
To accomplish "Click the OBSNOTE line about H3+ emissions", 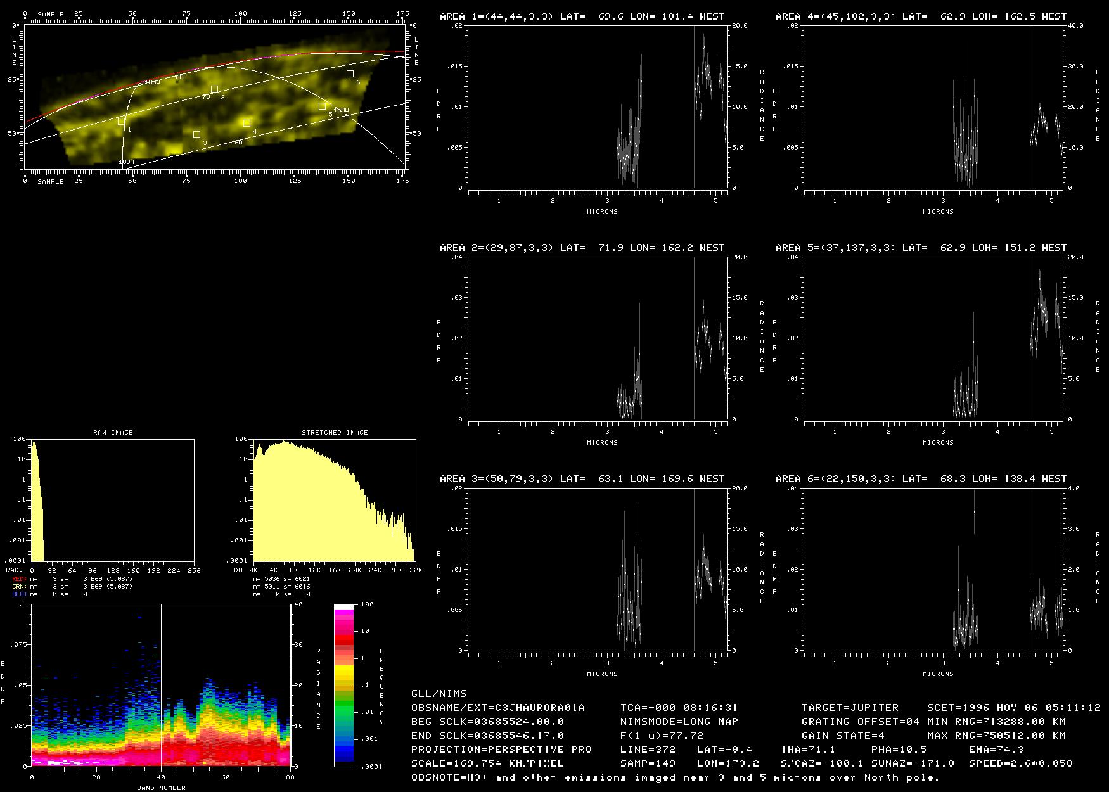I will tap(676, 777).
